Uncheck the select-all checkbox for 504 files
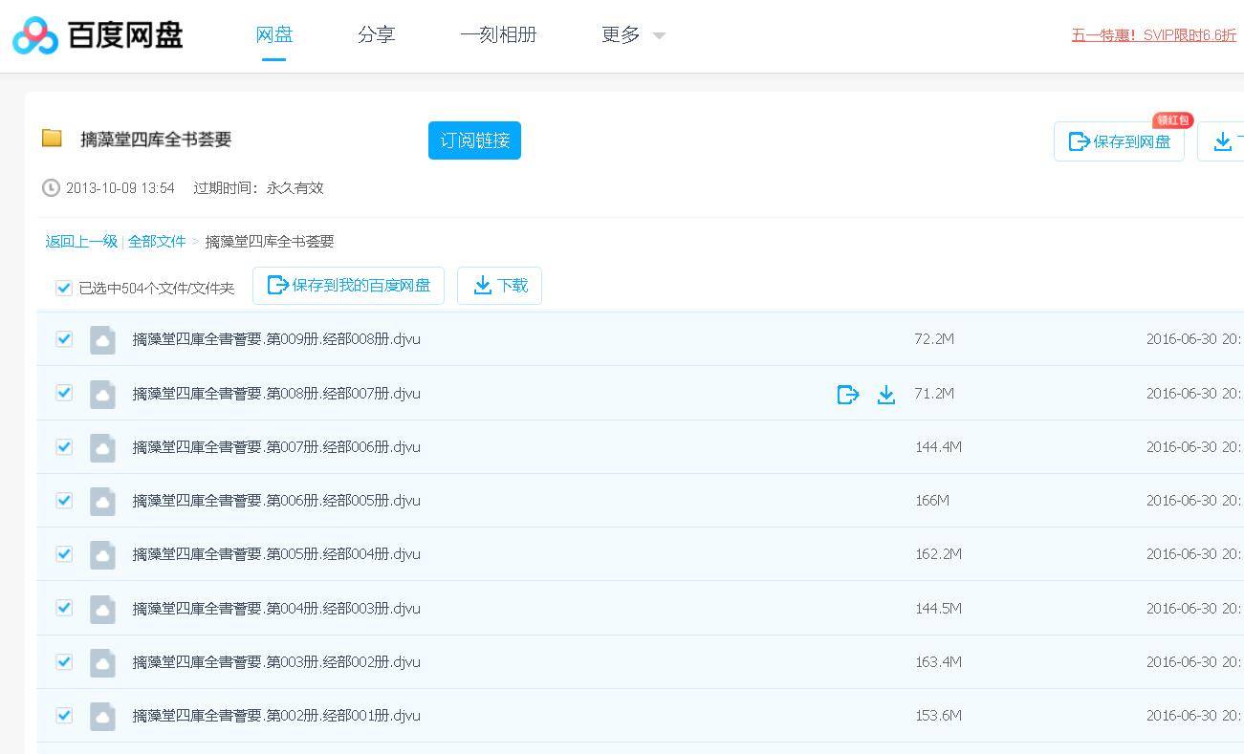The image size is (1244, 754). [x=64, y=288]
